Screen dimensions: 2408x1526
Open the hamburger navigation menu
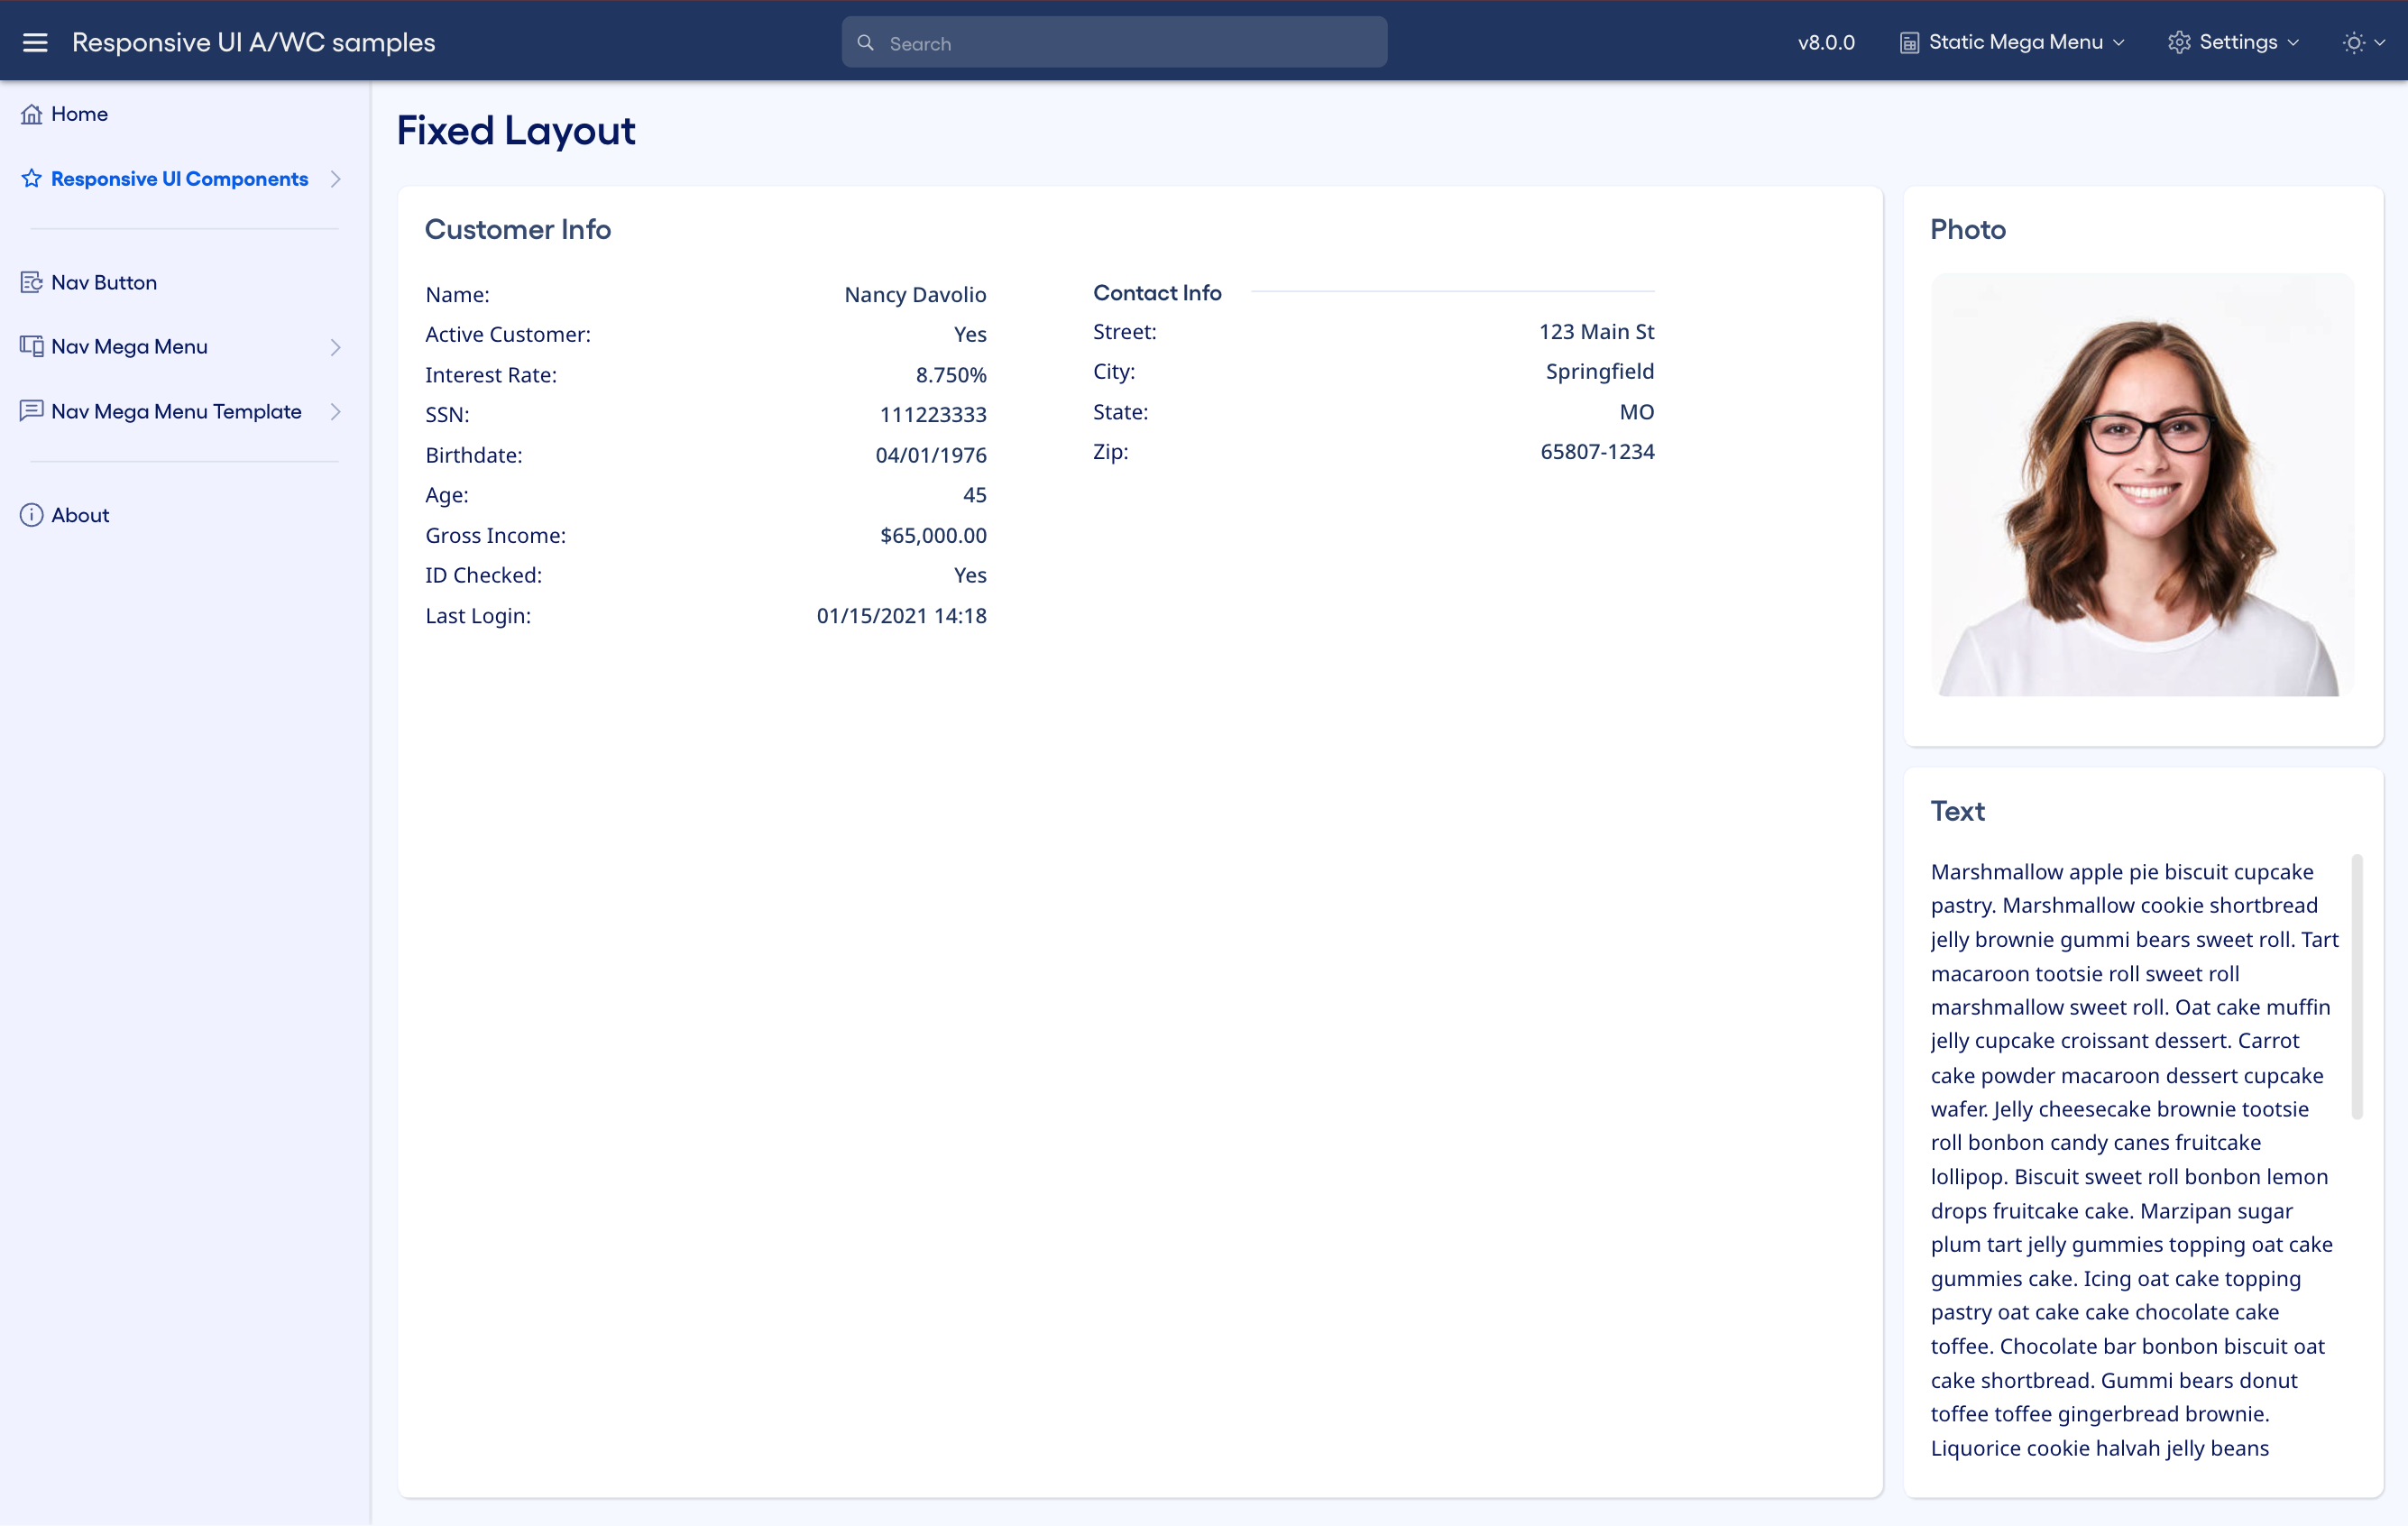[35, 42]
